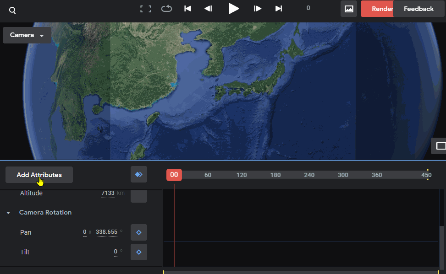Edit Pan rotations value 0
Screen dimensions: 446x274
(x=85, y=232)
